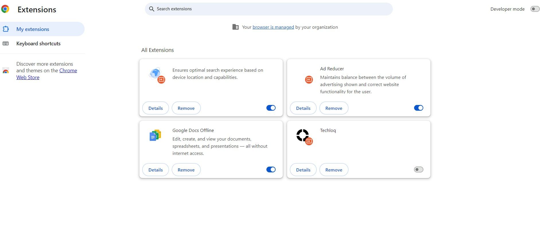The image size is (540, 228).
Task: Click the My extensions puzzle icon
Action: click(x=6, y=29)
